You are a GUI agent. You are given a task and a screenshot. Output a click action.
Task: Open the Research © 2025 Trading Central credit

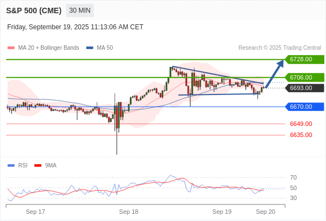[x=280, y=48]
